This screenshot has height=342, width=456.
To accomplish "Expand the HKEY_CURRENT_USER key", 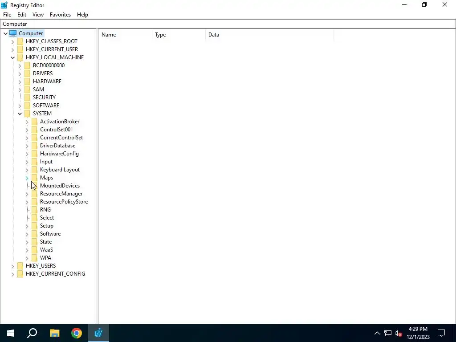I will [x=12, y=50].
